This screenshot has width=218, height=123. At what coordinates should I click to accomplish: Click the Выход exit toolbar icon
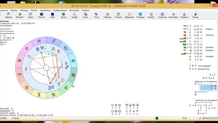coord(195,15)
